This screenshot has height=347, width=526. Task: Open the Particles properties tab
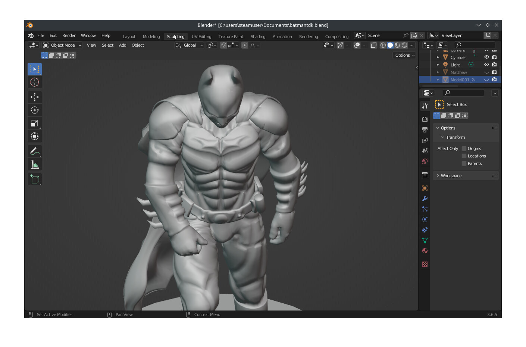click(425, 209)
